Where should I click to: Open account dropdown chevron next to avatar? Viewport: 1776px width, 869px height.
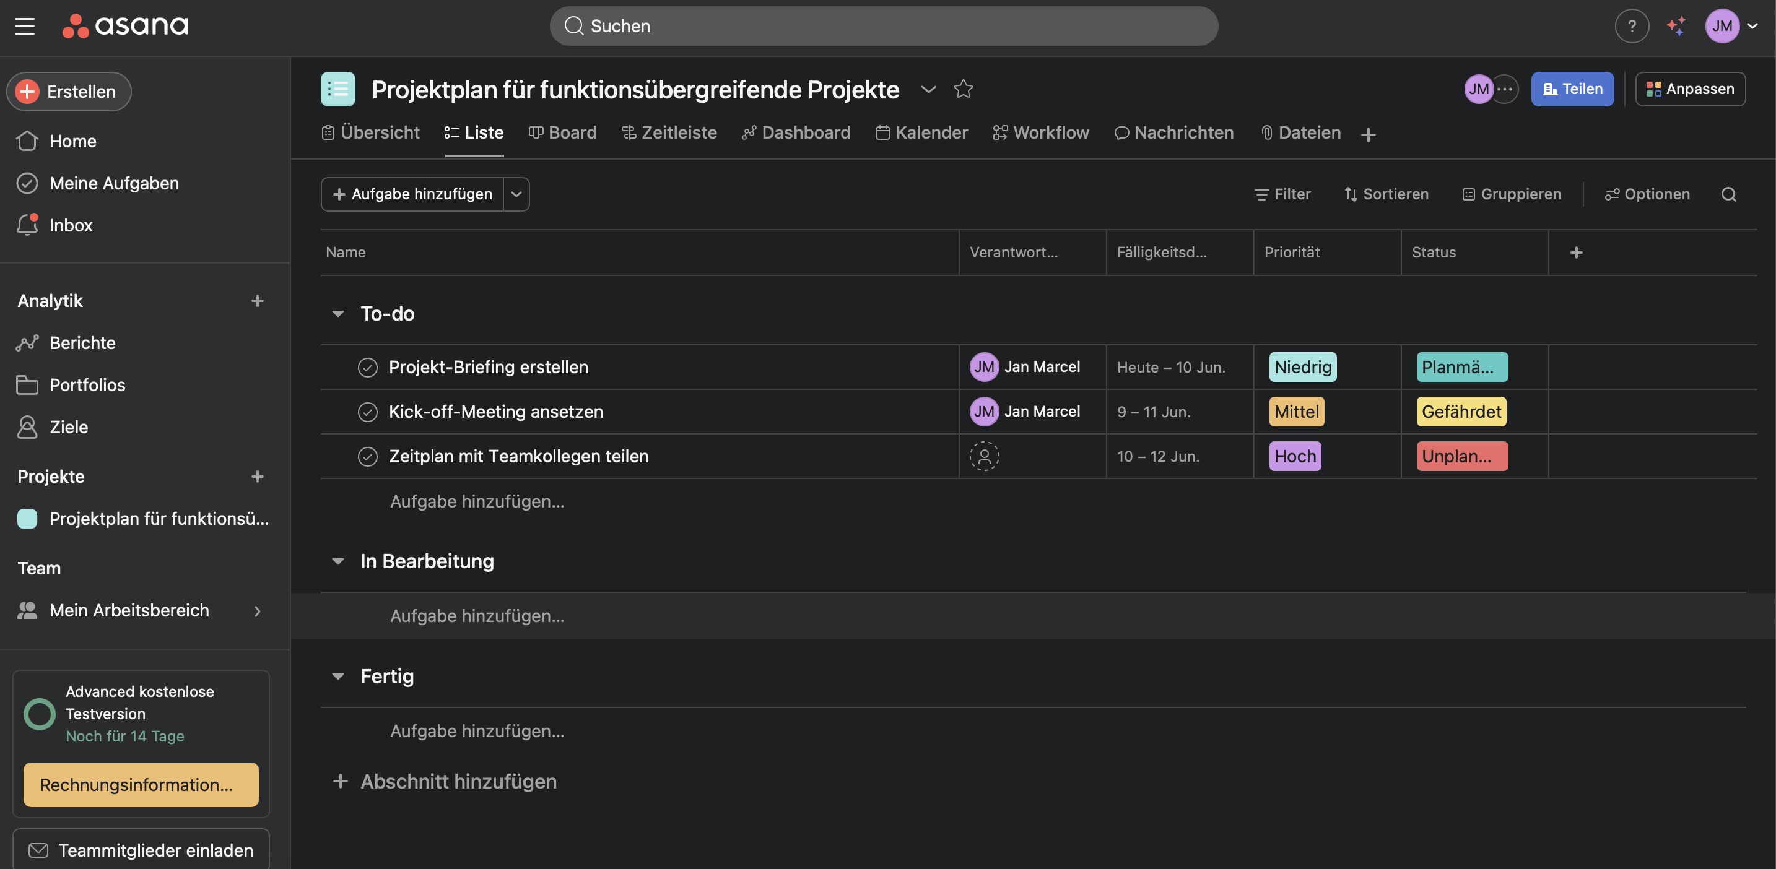(x=1752, y=26)
